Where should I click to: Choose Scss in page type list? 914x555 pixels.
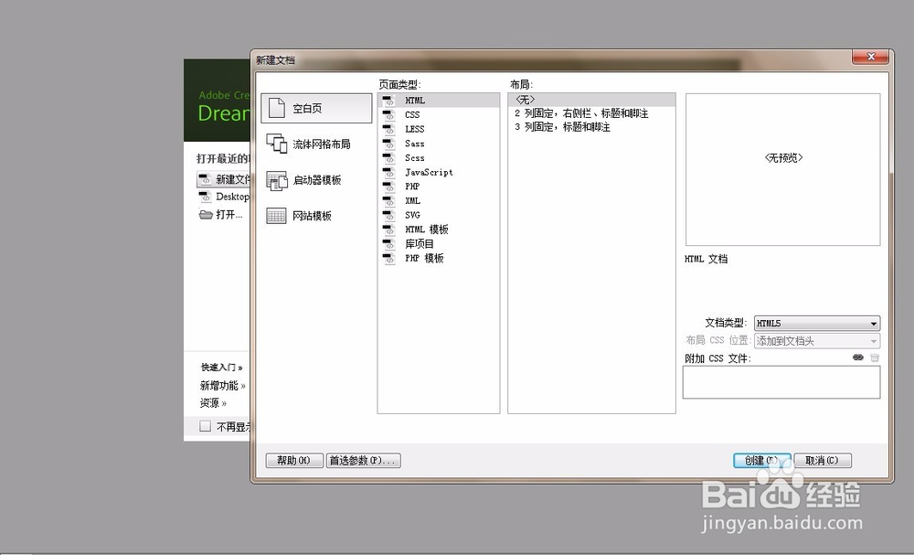[x=439, y=158]
